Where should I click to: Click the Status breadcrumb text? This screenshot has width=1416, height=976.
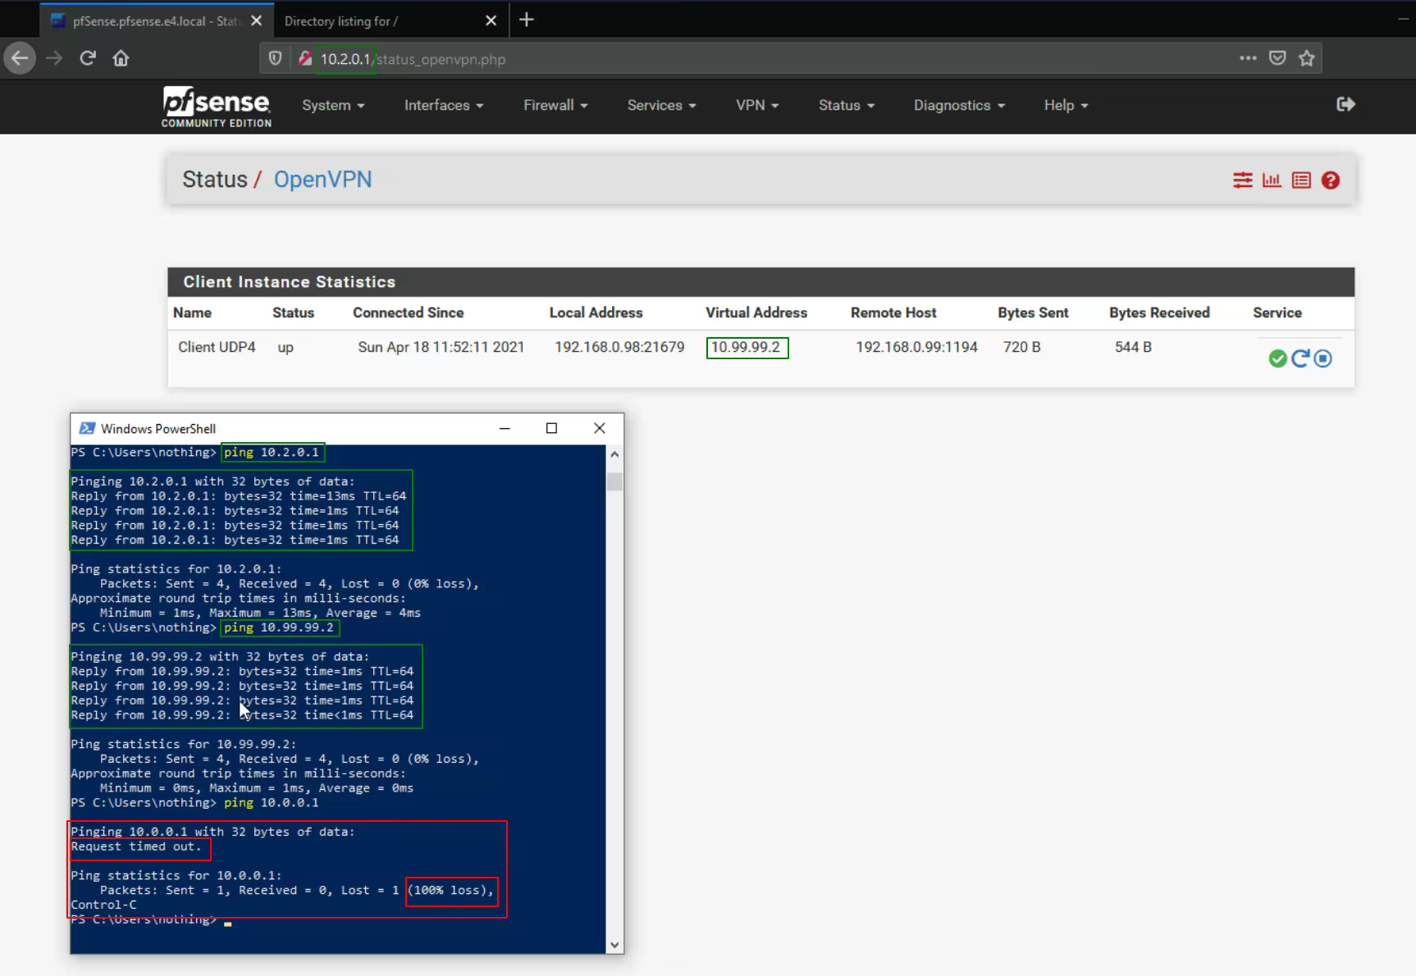click(215, 180)
